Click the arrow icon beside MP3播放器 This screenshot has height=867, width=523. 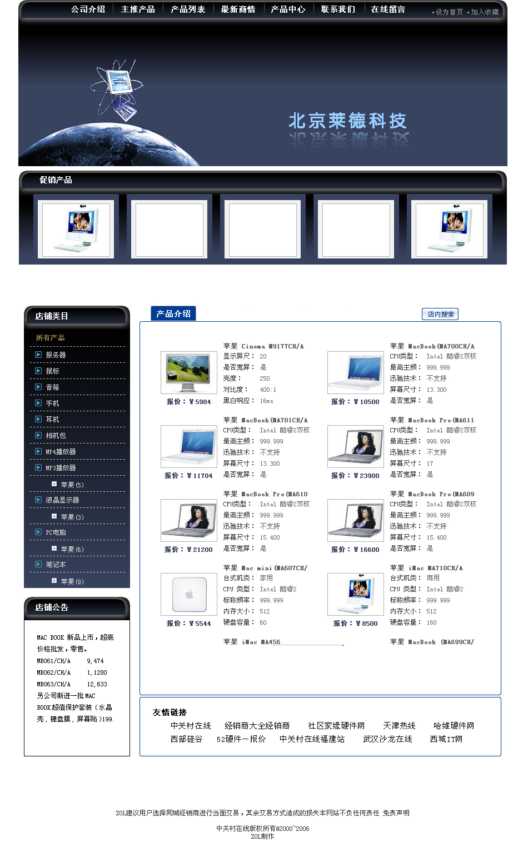coord(38,467)
